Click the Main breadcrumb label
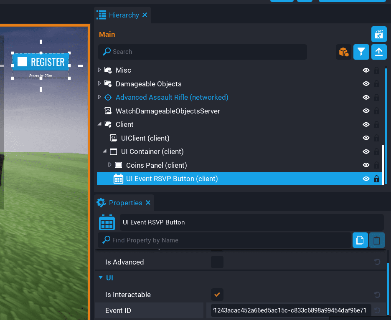 click(107, 34)
